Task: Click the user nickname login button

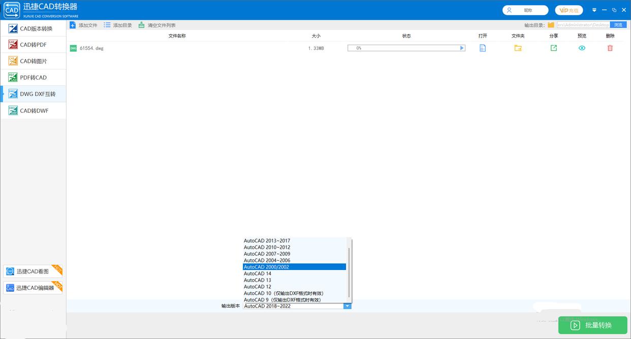Action: coord(525,10)
